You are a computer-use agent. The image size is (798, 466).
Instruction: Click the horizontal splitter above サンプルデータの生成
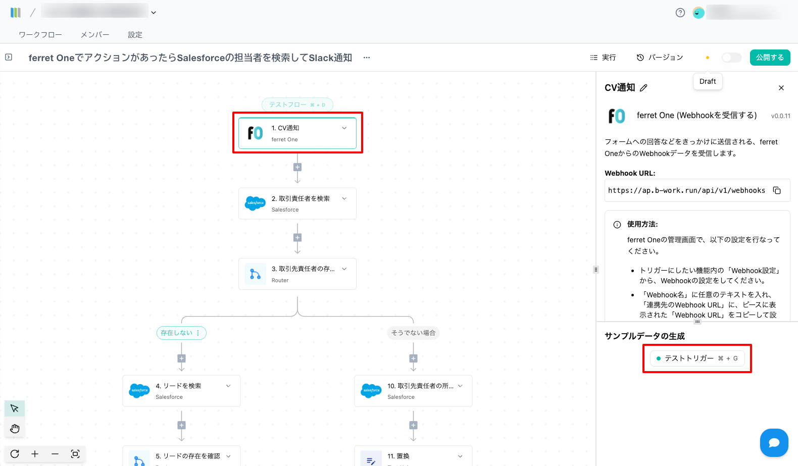[697, 322]
